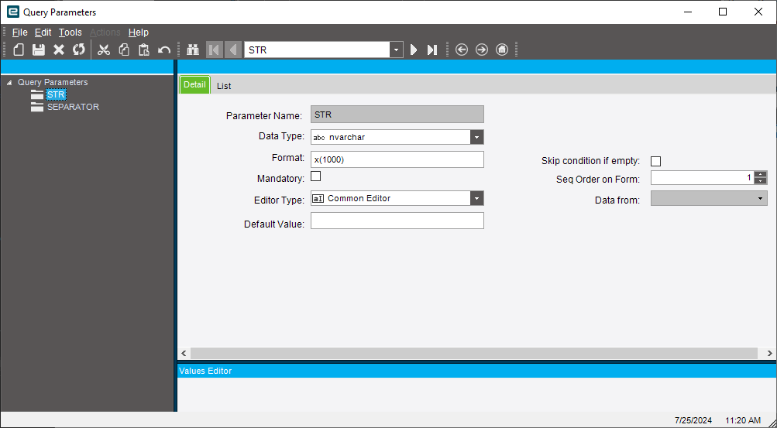Go to next record arrow

tap(414, 50)
